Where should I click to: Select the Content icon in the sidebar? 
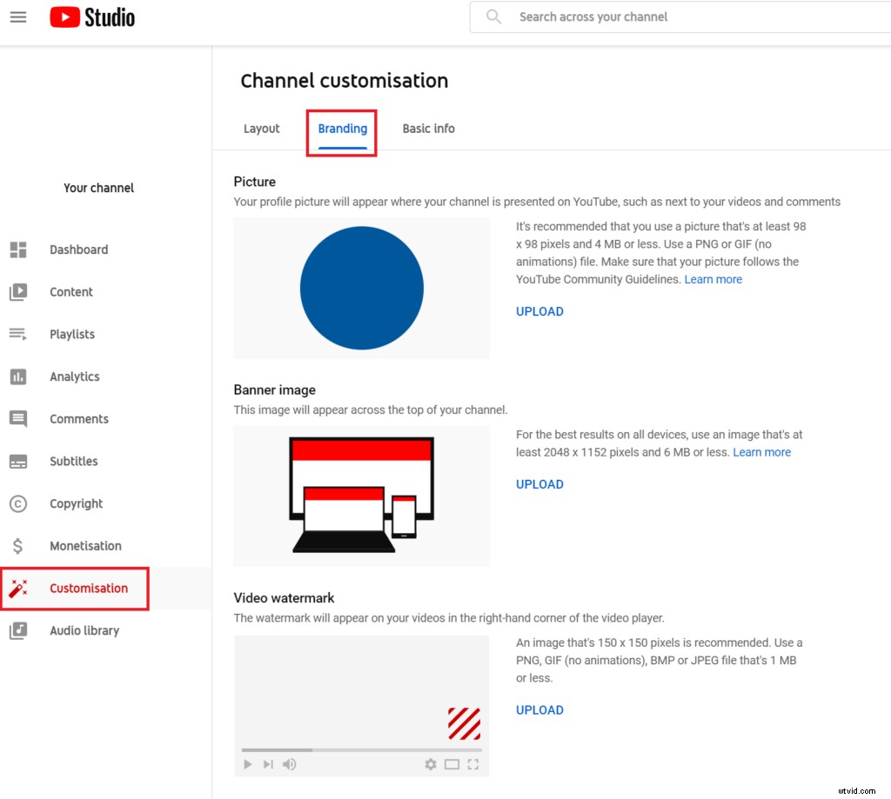point(18,292)
